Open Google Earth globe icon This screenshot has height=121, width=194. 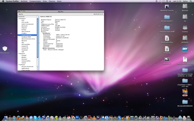tap(44, 117)
